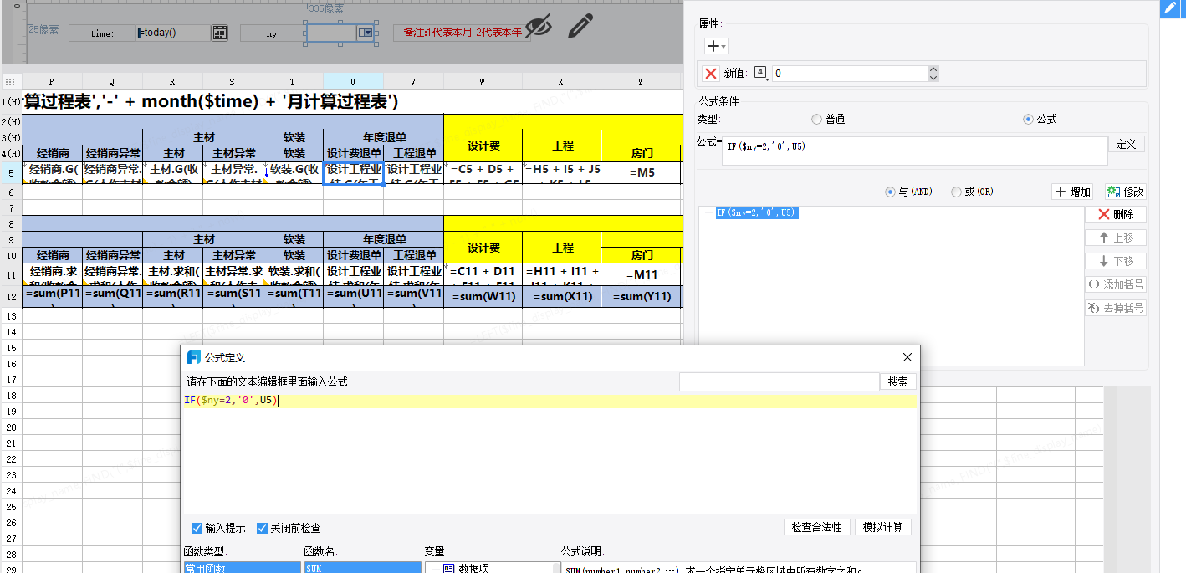Screen dimensions: 1186x573
Task: Click the 搜索 search button
Action: [898, 381]
